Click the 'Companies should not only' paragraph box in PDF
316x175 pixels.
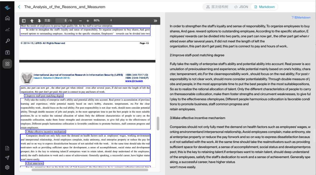(x=85, y=148)
